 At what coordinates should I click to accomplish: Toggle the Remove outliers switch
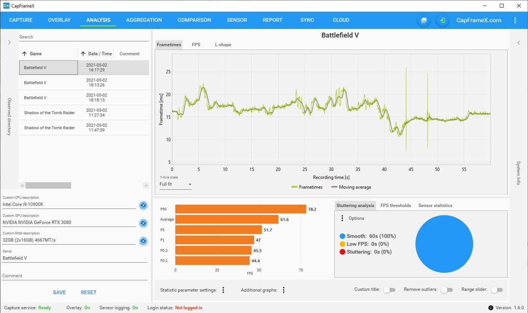446,290
